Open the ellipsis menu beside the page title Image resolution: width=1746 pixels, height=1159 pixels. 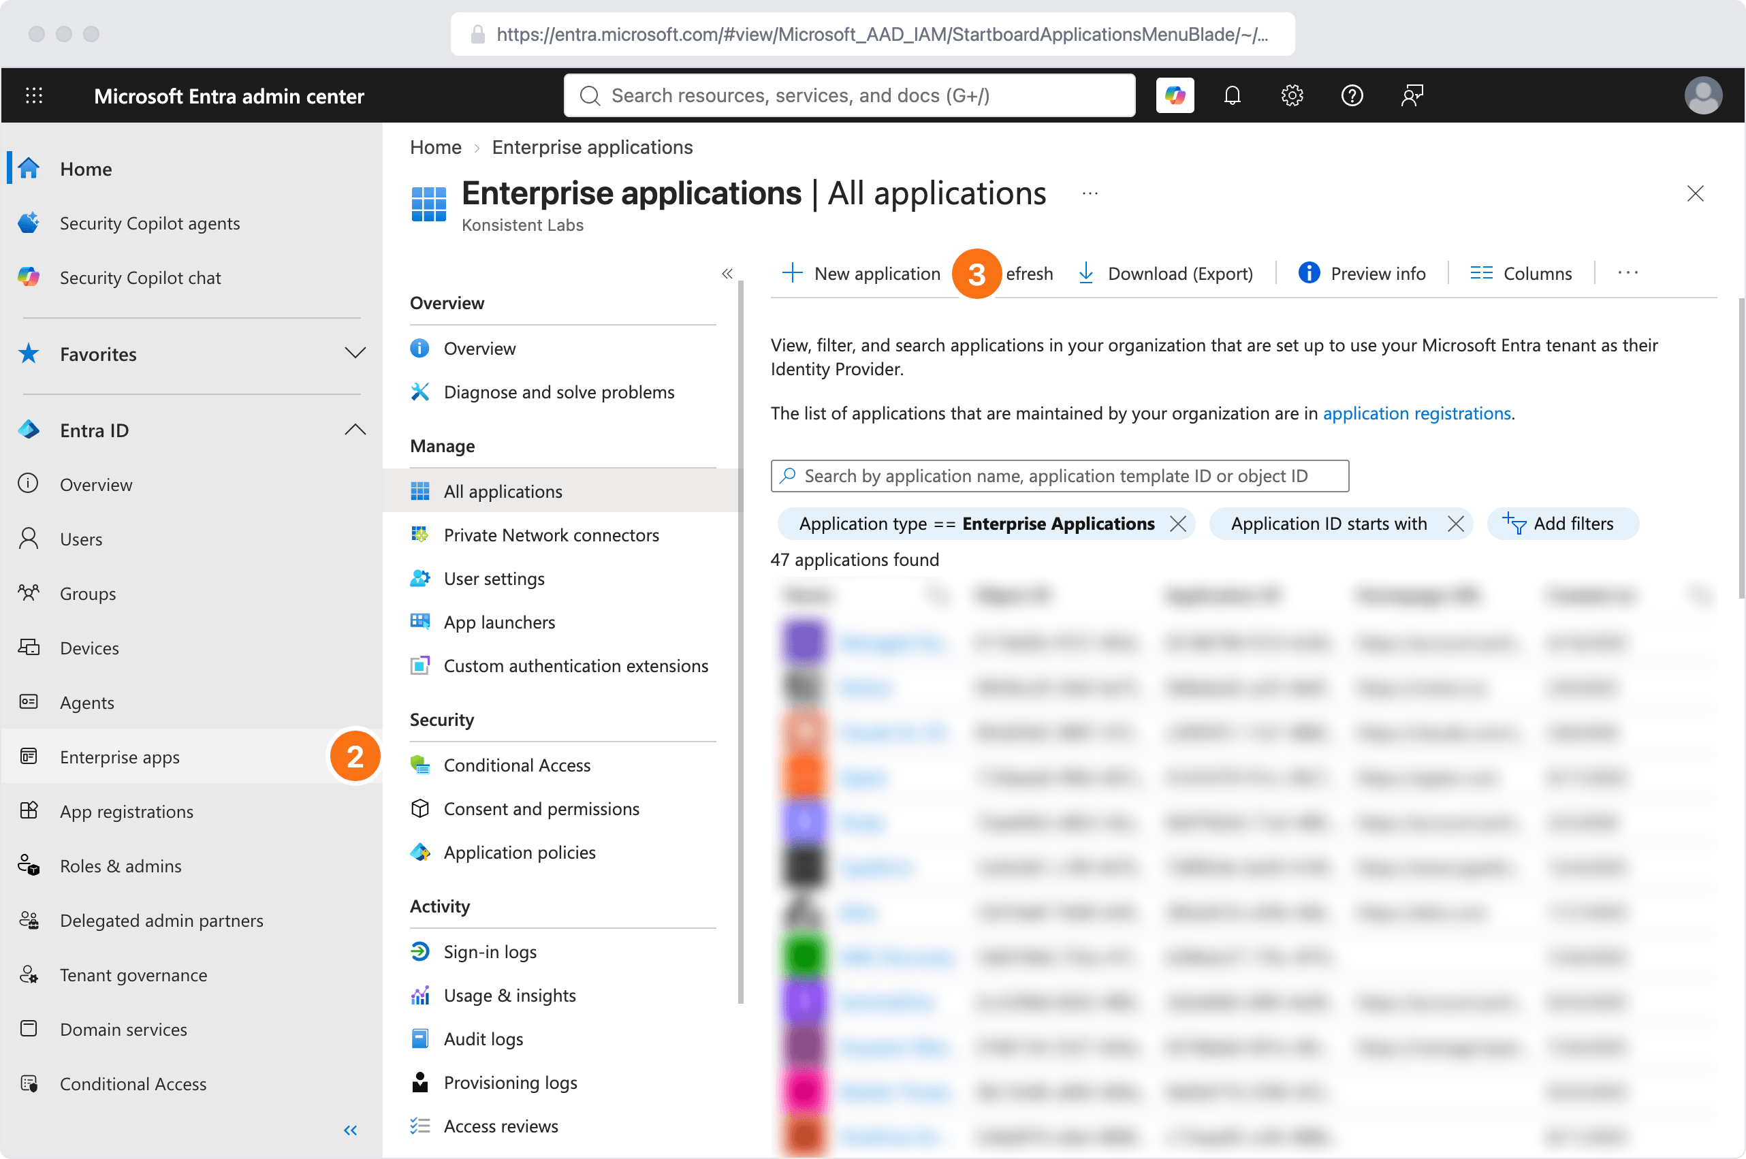tap(1090, 193)
